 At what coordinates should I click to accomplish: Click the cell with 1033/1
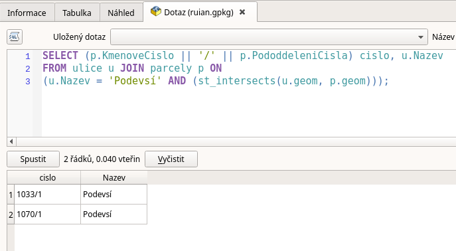(x=47, y=195)
